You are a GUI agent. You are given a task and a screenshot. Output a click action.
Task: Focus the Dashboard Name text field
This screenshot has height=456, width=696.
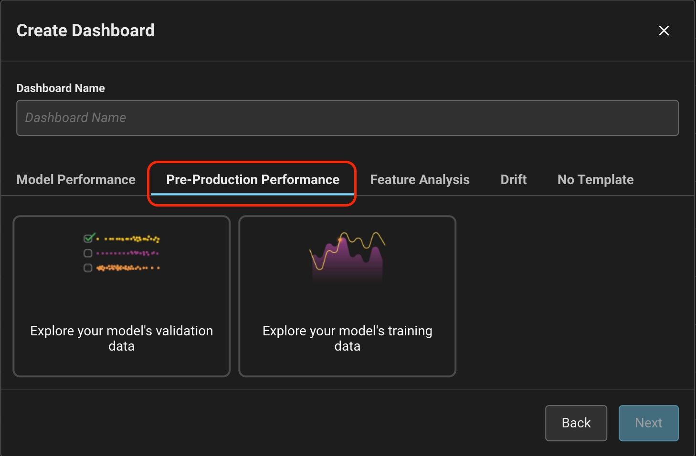coord(347,118)
